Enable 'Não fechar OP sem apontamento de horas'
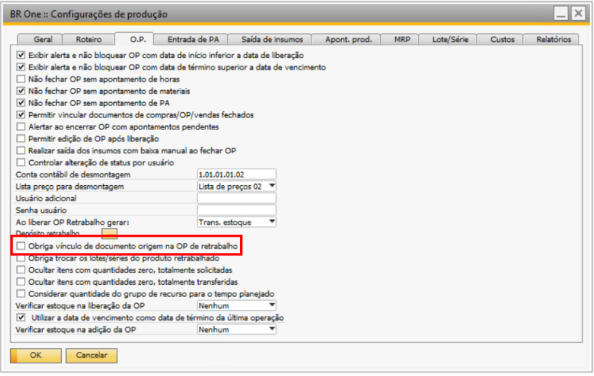This screenshot has width=594, height=376. pyautogui.click(x=21, y=79)
